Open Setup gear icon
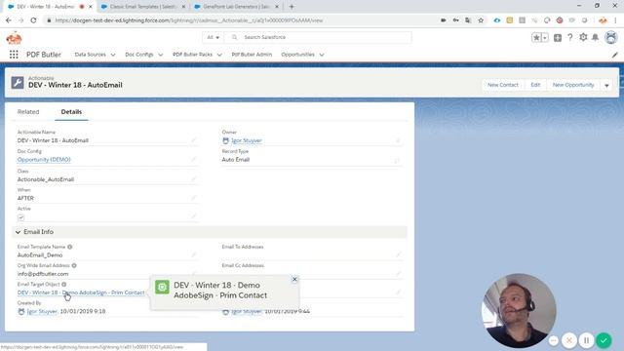 (x=583, y=37)
